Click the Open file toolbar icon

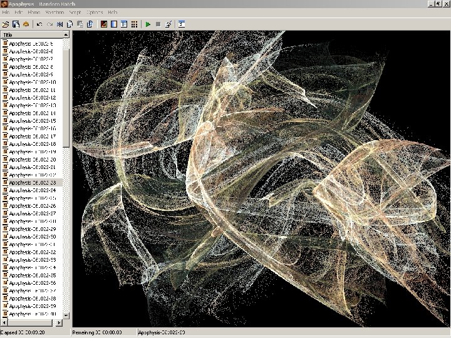point(6,24)
